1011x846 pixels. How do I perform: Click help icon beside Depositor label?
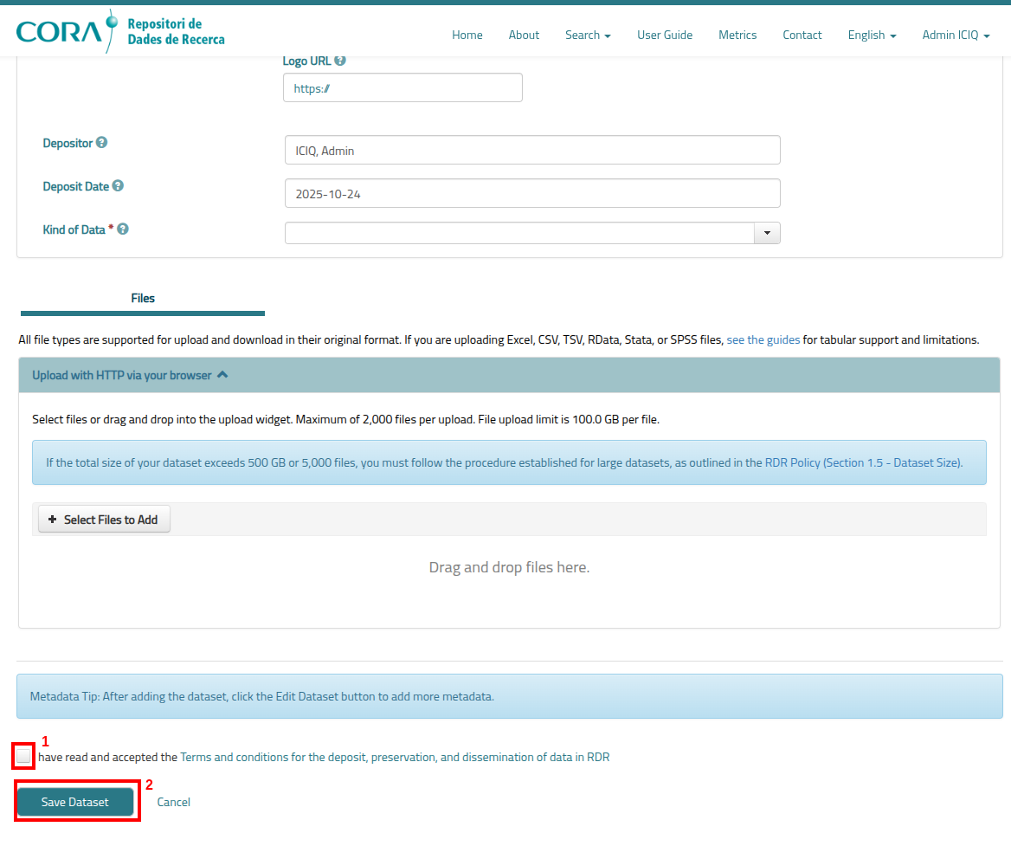pos(101,143)
